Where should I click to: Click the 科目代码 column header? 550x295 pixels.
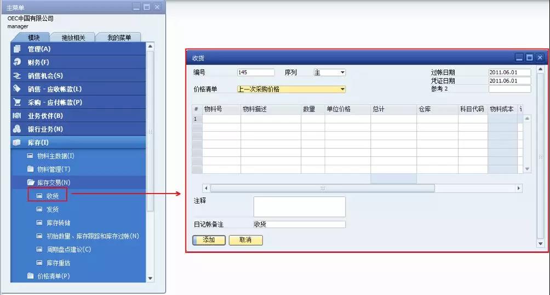[x=473, y=109]
